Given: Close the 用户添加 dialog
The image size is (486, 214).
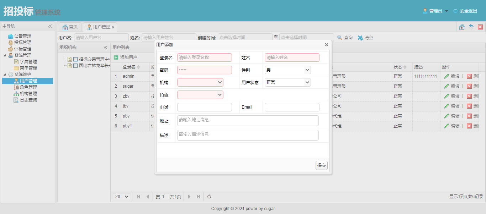Looking at the screenshot, I should click(x=327, y=45).
